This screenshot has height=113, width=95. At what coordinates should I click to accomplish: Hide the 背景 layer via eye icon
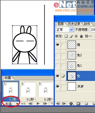(58, 86)
